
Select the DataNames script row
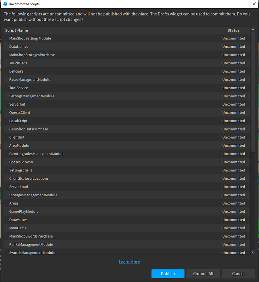point(127,47)
